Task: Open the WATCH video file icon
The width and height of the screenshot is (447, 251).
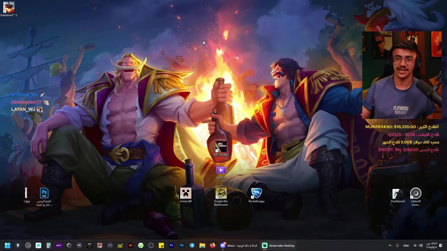Action: (x=221, y=173)
